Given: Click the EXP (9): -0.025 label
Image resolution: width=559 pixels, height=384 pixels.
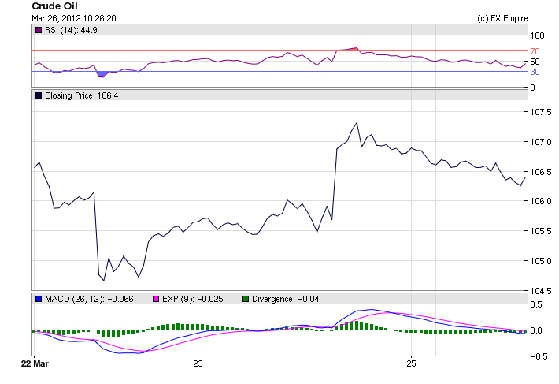Looking at the screenshot, I should [x=193, y=299].
